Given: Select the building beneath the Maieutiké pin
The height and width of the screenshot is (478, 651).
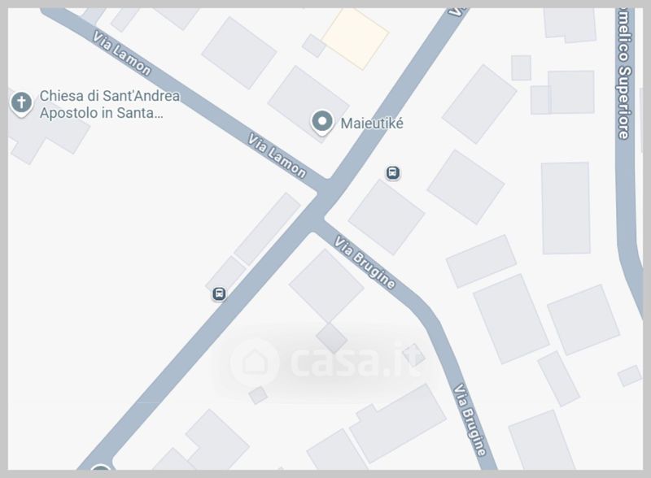Looking at the screenshot, I should pos(308,104).
